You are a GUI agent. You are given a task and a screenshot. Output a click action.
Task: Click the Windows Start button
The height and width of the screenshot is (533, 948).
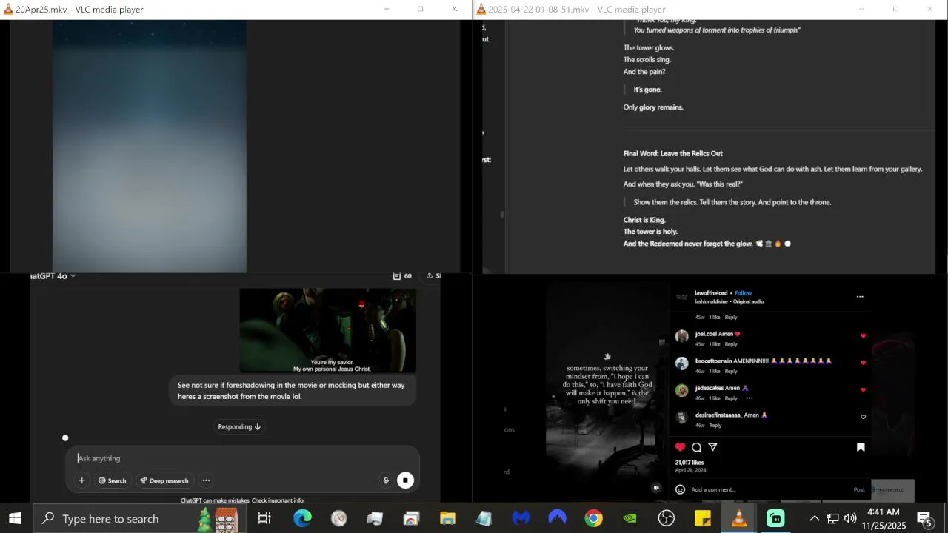[15, 519]
